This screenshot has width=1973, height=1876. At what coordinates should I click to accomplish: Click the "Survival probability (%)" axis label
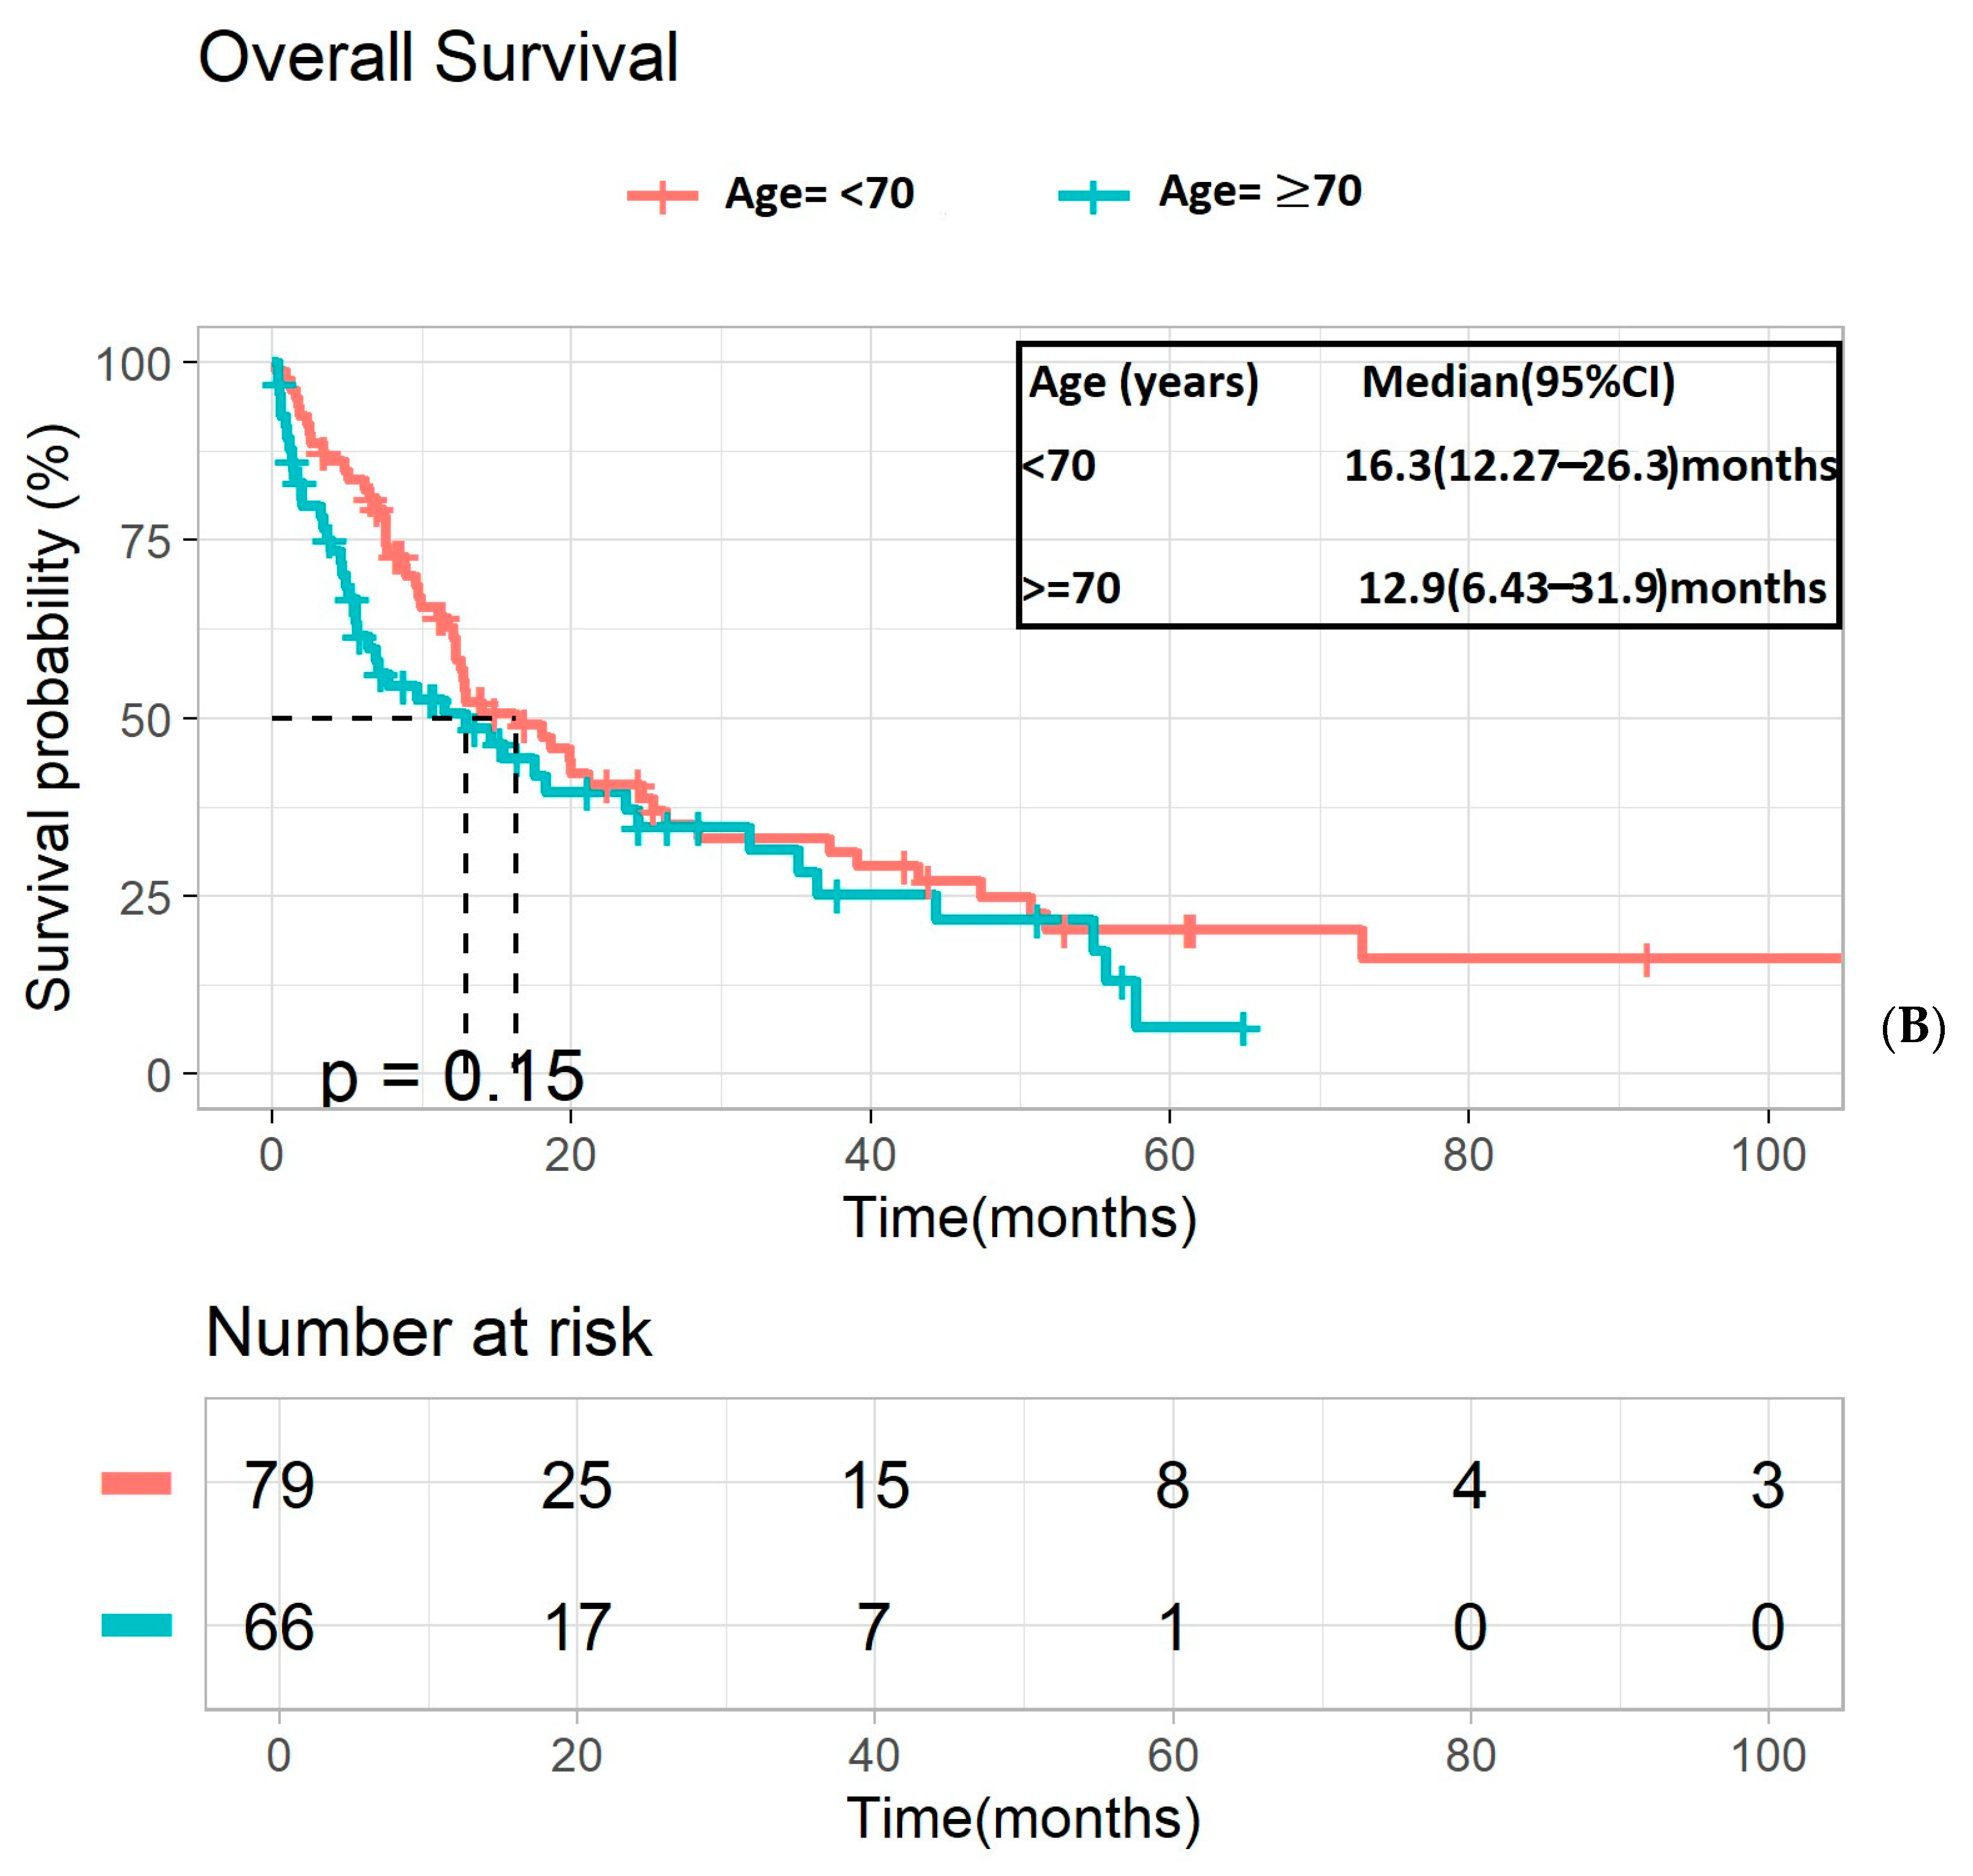click(49, 717)
